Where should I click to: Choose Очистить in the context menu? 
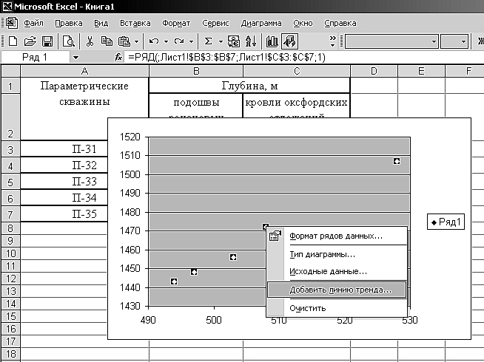[x=337, y=308]
